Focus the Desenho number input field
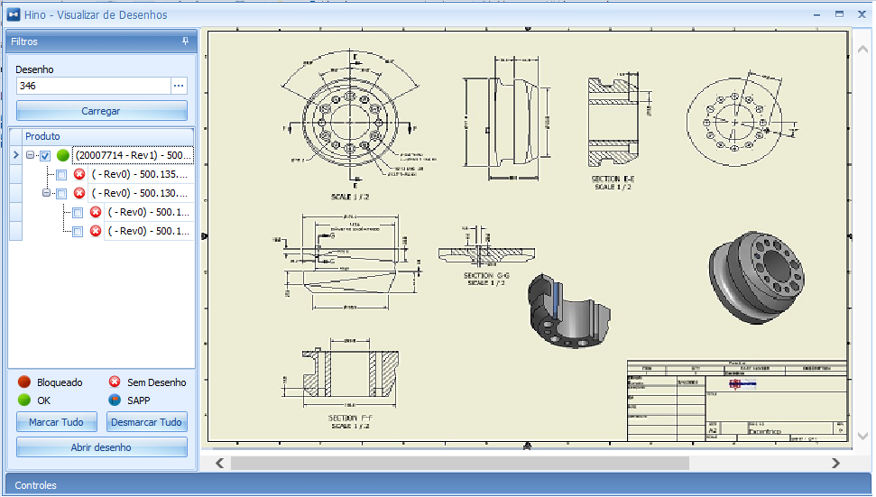Screen dimensions: 876x497 (x=93, y=86)
